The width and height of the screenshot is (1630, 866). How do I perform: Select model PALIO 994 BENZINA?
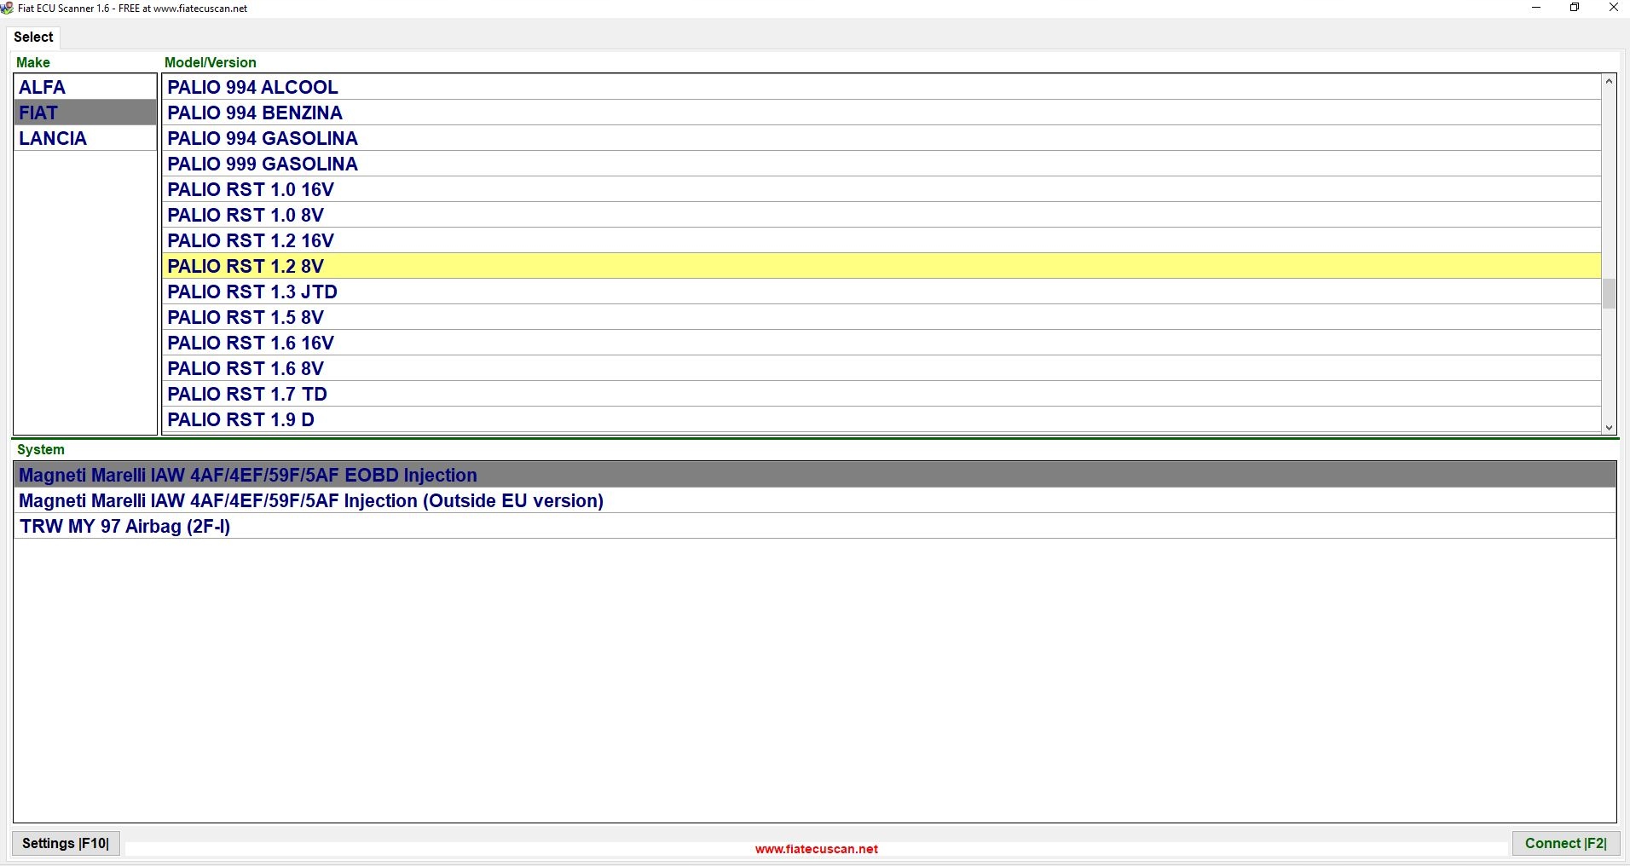tap(881, 113)
